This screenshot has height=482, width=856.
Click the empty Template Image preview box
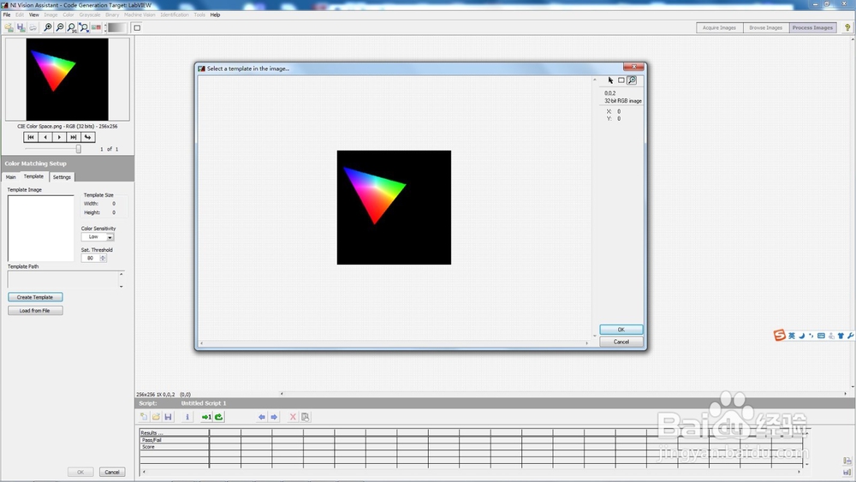[x=41, y=229]
